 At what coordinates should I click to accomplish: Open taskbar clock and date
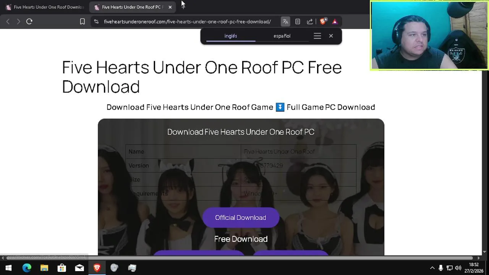point(474,268)
